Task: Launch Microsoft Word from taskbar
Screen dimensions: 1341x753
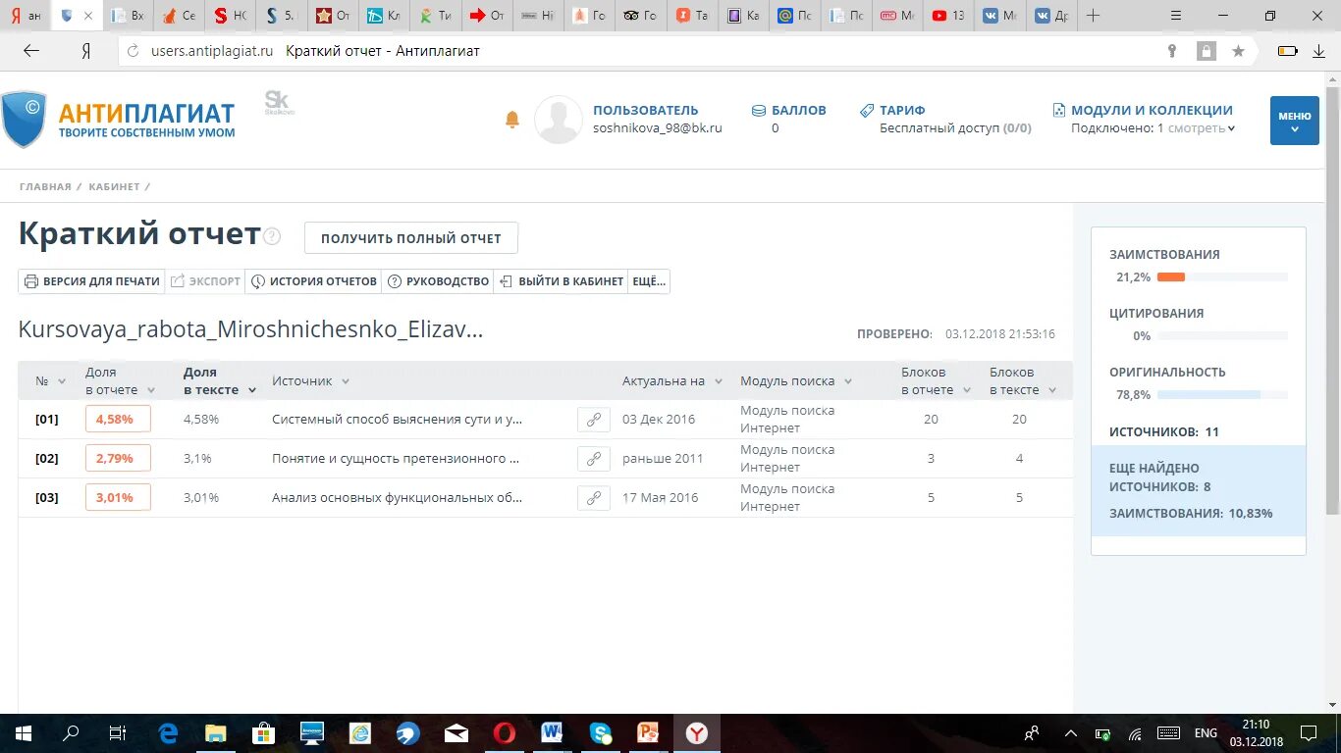Action: [552, 733]
